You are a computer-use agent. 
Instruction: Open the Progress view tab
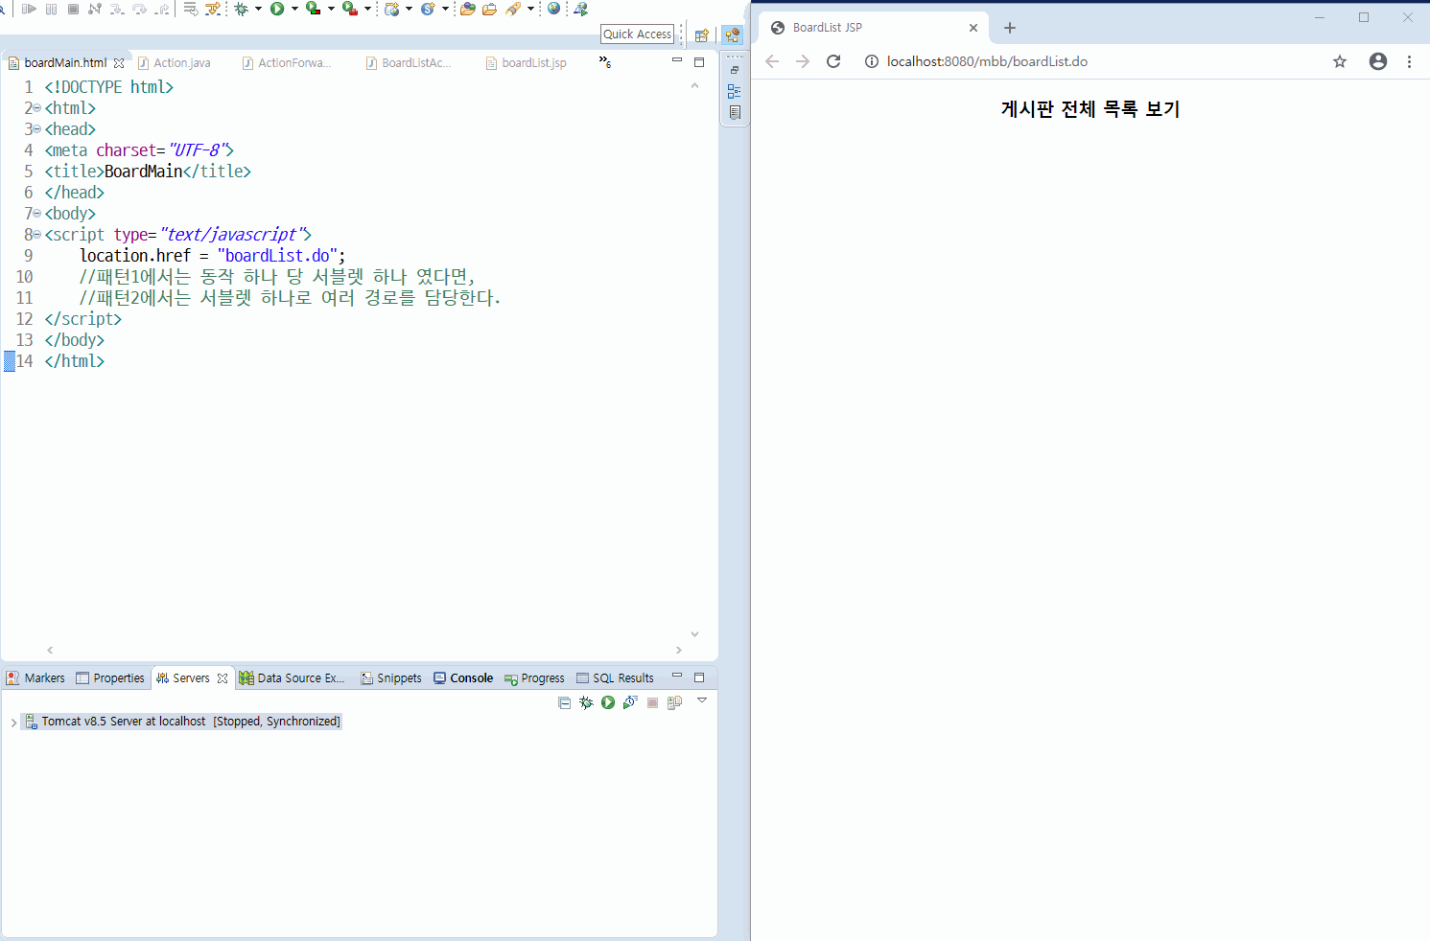coord(534,677)
